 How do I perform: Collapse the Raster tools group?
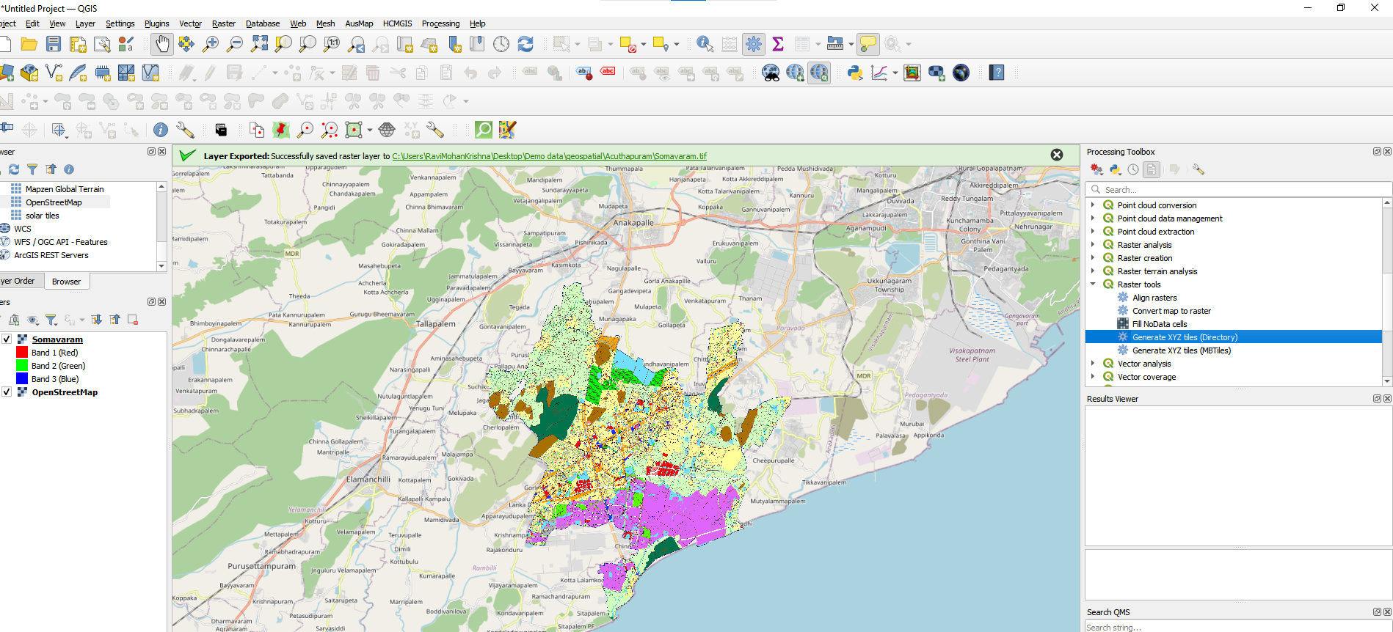click(x=1093, y=284)
